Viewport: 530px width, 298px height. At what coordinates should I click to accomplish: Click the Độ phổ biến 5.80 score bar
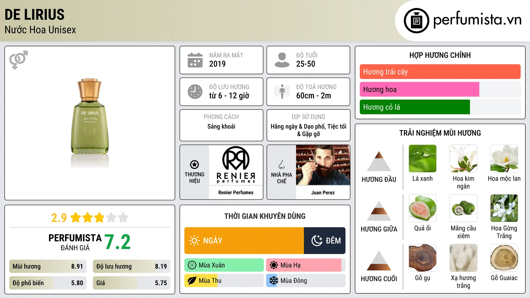(48, 283)
